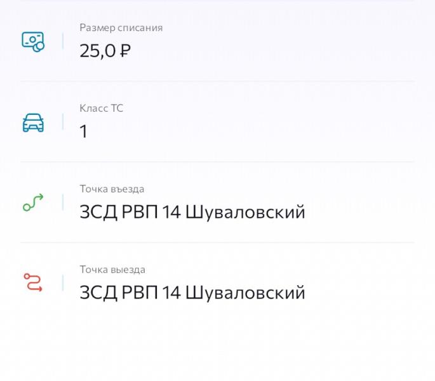Click vertical divider beside the banknote icon
The height and width of the screenshot is (381, 435).
point(63,41)
